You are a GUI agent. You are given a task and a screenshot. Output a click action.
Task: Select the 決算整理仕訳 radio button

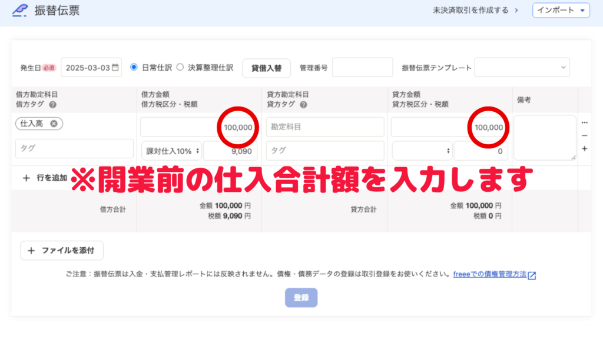[x=180, y=67]
